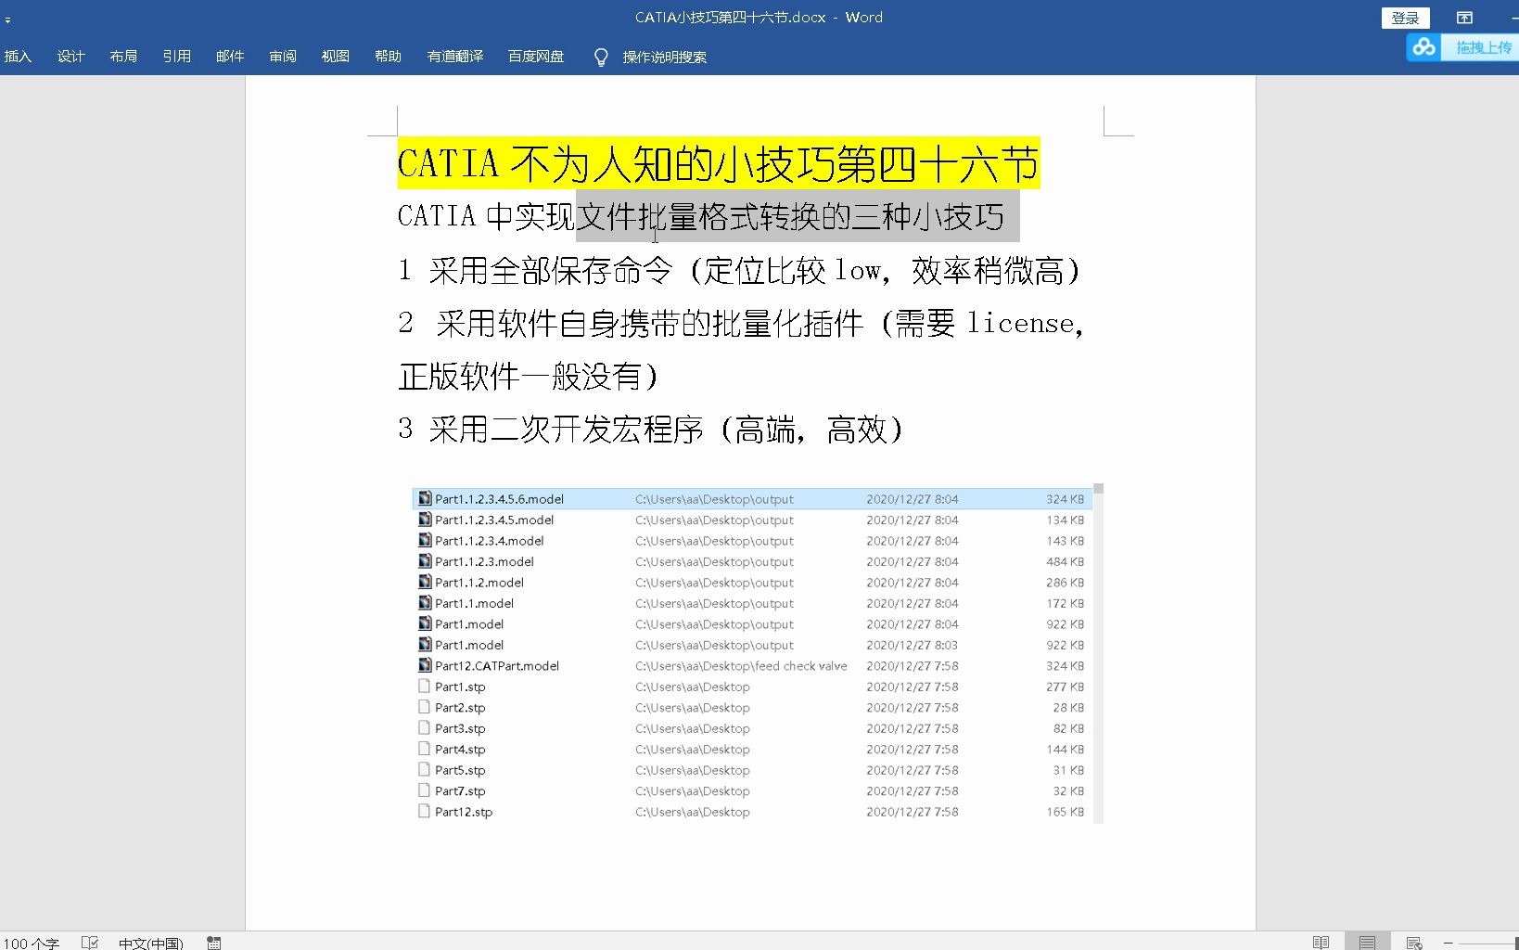Open the 布局 ribbon tab
This screenshot has height=950, width=1519.
click(123, 57)
